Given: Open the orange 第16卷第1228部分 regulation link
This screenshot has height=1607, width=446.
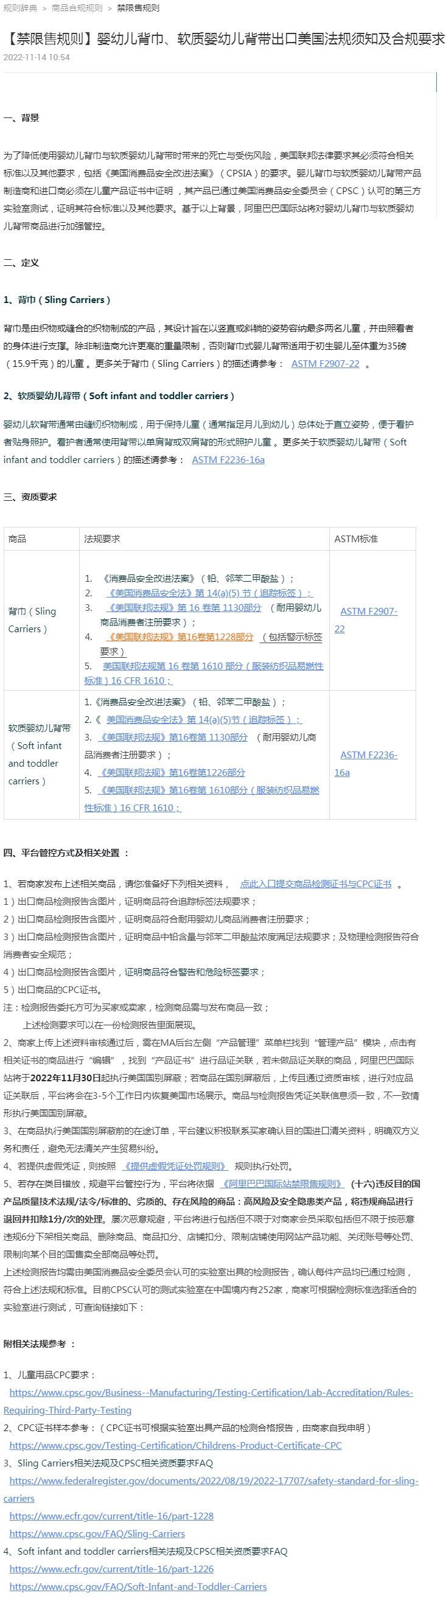Looking at the screenshot, I should pos(180,637).
